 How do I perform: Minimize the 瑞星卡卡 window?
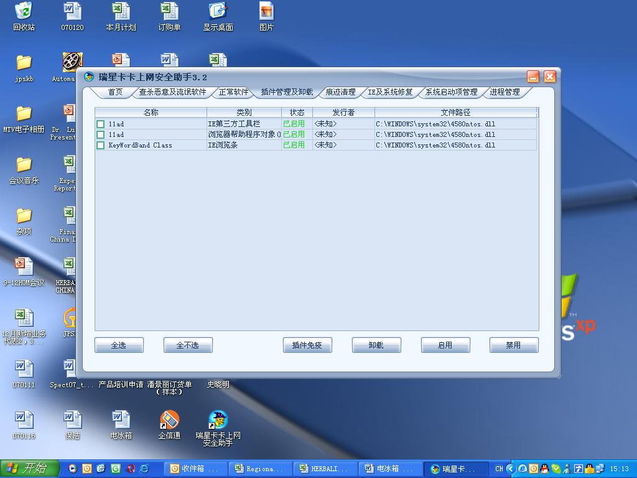tap(533, 77)
